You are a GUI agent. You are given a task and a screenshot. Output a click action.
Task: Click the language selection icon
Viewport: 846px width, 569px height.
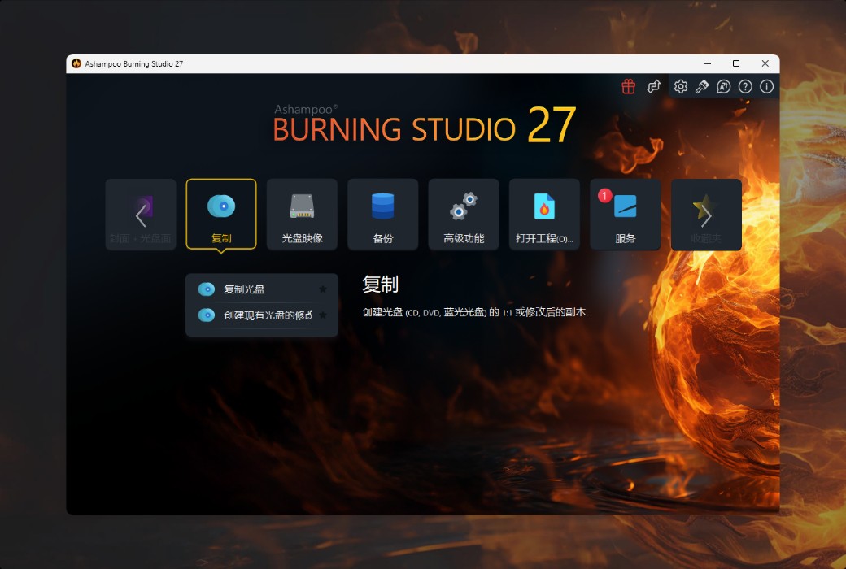[724, 86]
